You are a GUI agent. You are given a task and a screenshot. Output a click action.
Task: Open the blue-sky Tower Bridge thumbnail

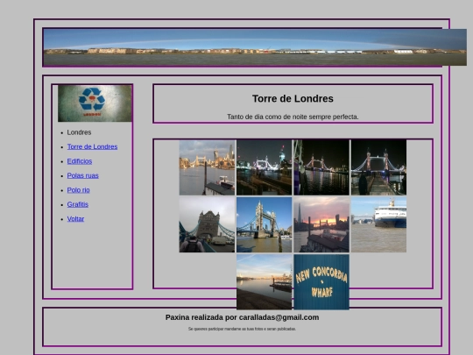tap(265, 224)
